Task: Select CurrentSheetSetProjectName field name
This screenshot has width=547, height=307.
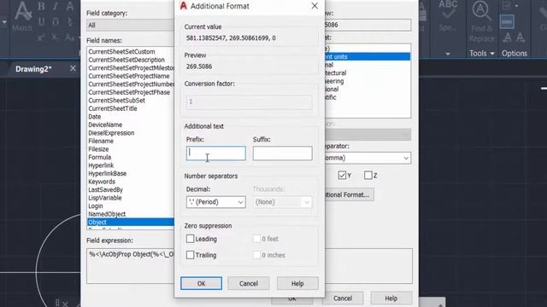Action: tap(129, 76)
